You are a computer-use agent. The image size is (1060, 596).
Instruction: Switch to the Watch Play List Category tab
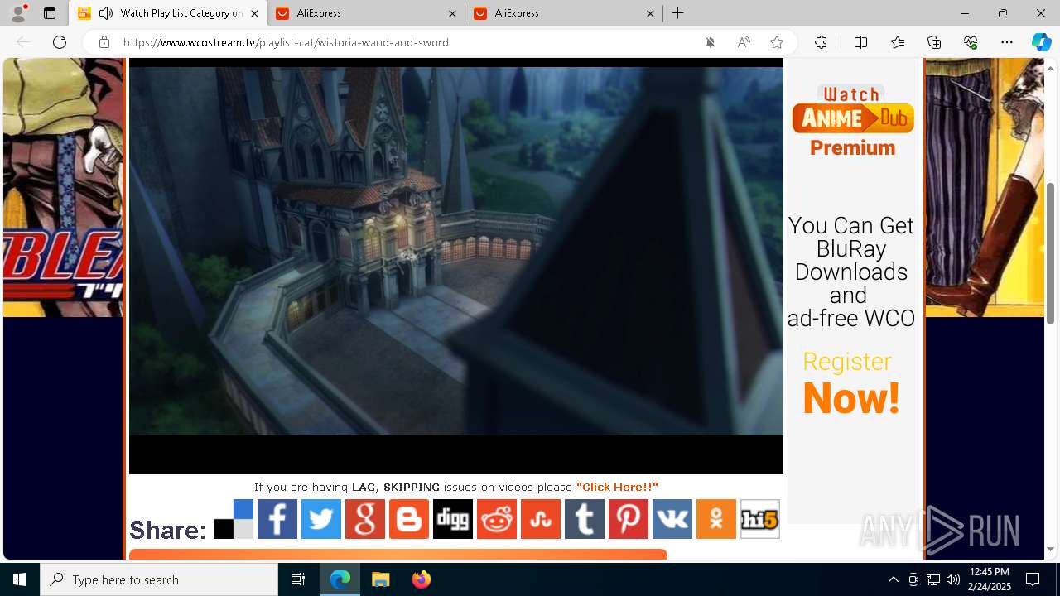point(170,13)
